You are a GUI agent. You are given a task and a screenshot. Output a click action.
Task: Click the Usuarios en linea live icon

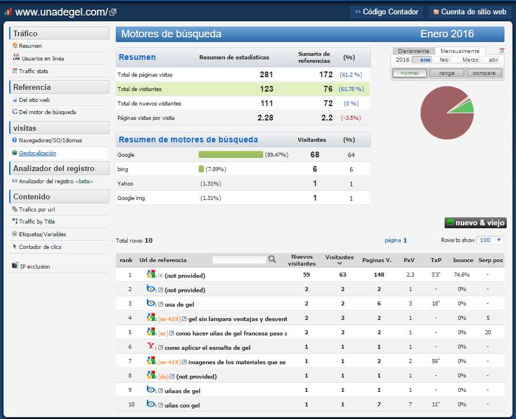tap(16, 58)
